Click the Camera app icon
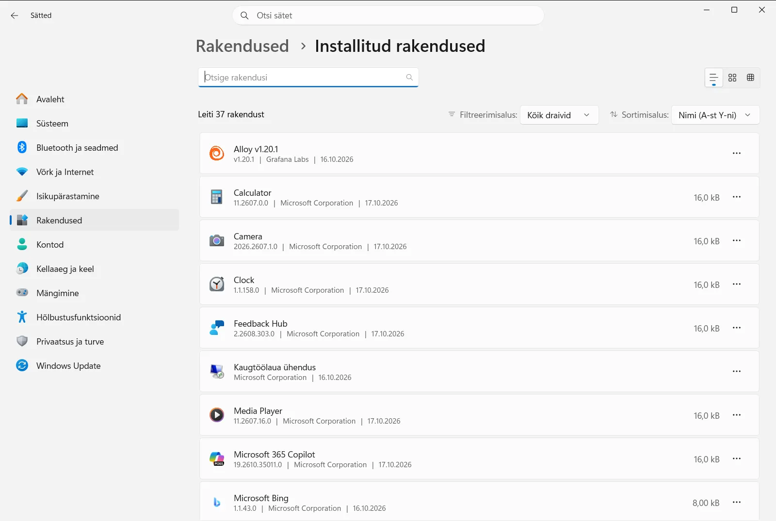Screen dimensions: 776x521 coord(217,240)
